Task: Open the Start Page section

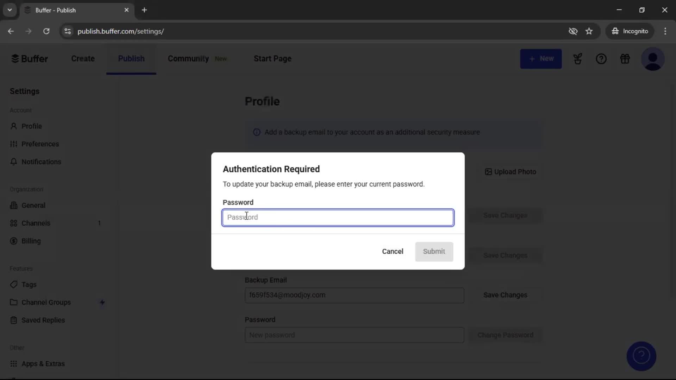Action: pos(273,58)
